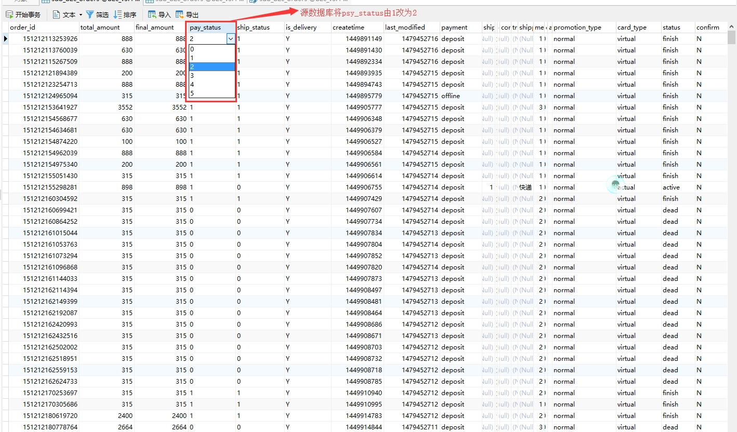Click the 排序 (Sort) icon
The image size is (737, 432).
tap(119, 14)
